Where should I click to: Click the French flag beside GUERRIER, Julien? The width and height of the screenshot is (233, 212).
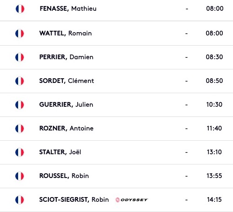coord(20,105)
